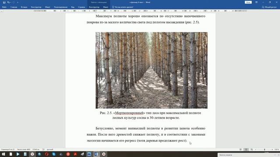Image resolution: width=280 pixels, height=157 pixels.
Task: Open the Конструктор tab under Работа с таблицами
Action: click(x=94, y=7)
